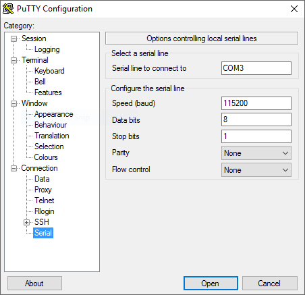The width and height of the screenshot is (305, 295).
Task: Collapse the Session tree node
Action: (14, 39)
